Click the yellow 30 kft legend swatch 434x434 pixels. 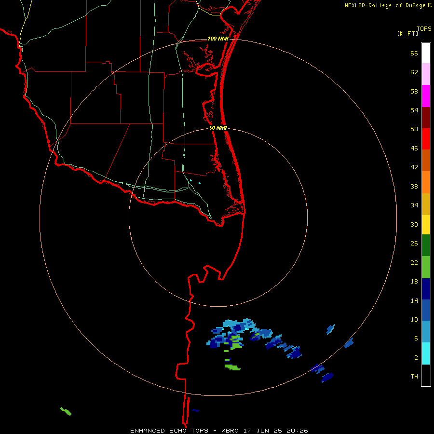426,225
